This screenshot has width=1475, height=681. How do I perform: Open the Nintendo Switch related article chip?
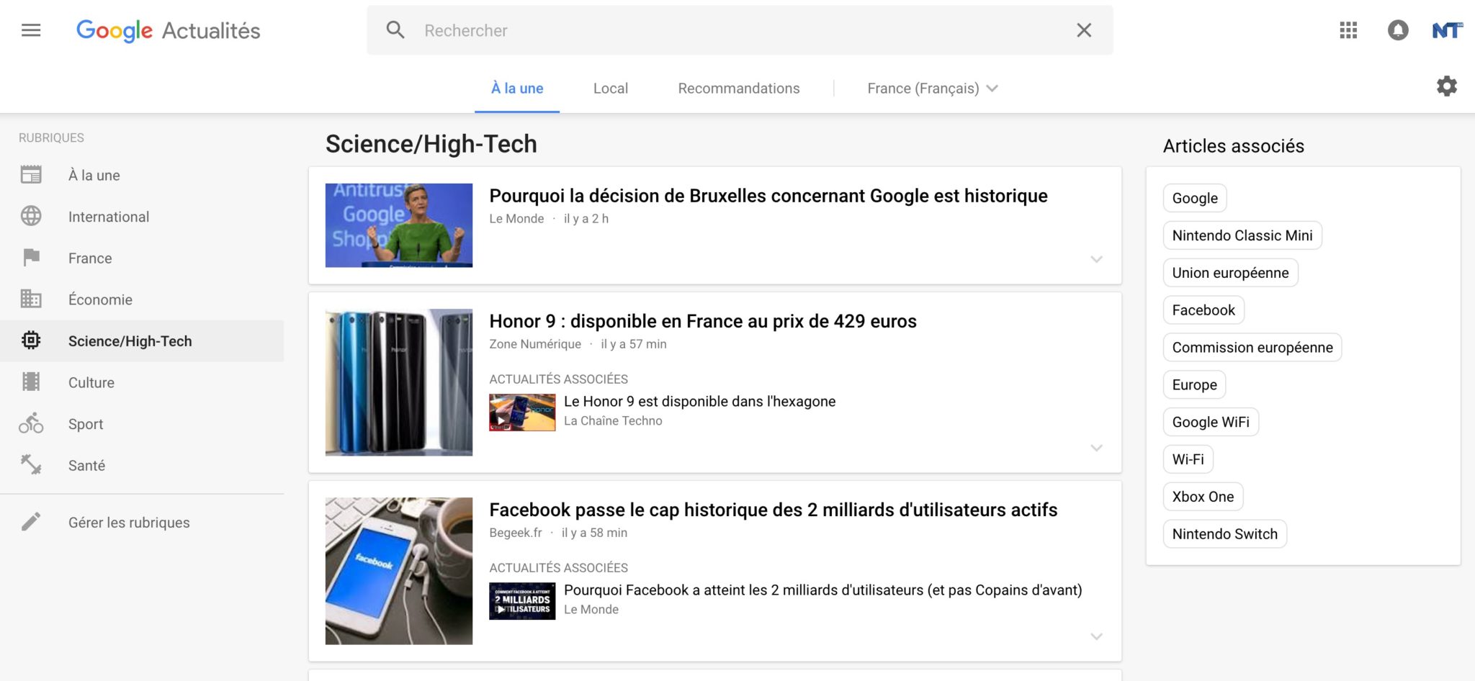[1224, 533]
